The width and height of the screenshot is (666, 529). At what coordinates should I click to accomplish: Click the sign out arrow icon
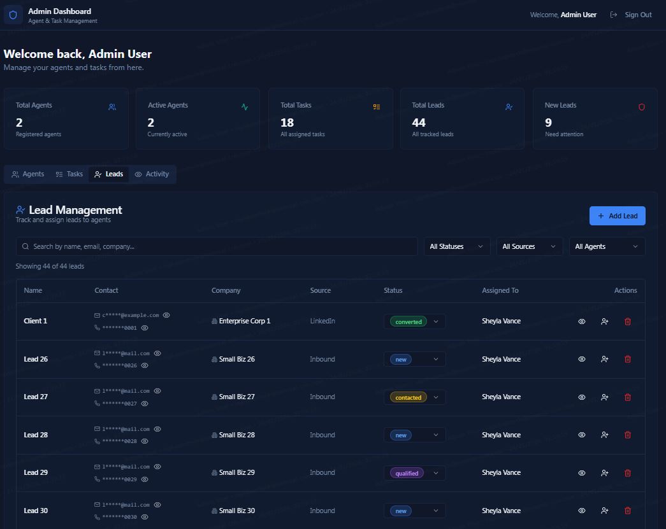[613, 15]
